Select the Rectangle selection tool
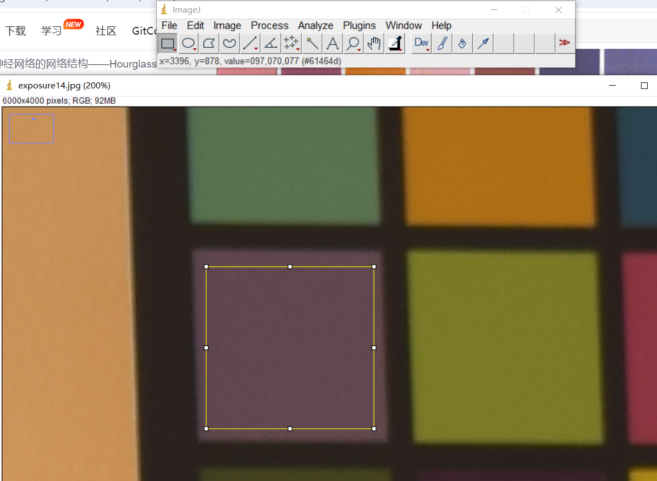 (x=168, y=43)
